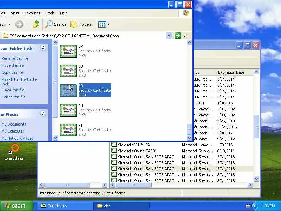Go to My Documents in Other Places
Viewport: 281px width, 211px height.
(14, 124)
